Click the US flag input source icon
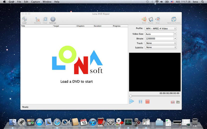 point(172,2)
